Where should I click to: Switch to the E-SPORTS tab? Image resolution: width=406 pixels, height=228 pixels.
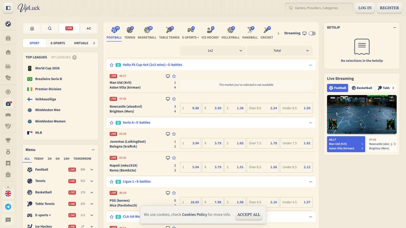click(58, 43)
